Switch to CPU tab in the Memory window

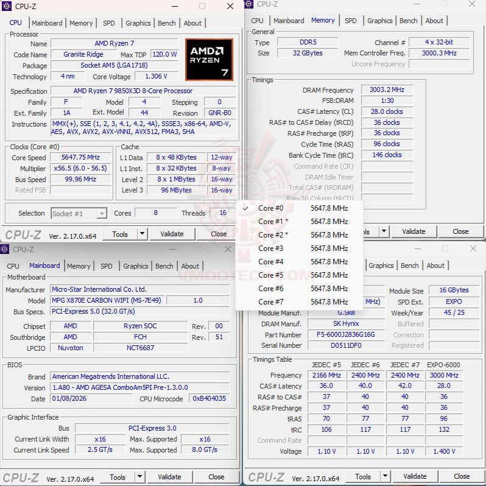[x=257, y=21]
